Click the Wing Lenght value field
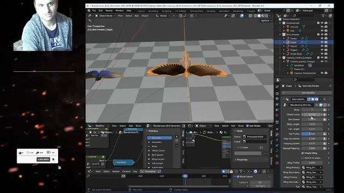This screenshot has height=193, width=344. tap(312, 124)
